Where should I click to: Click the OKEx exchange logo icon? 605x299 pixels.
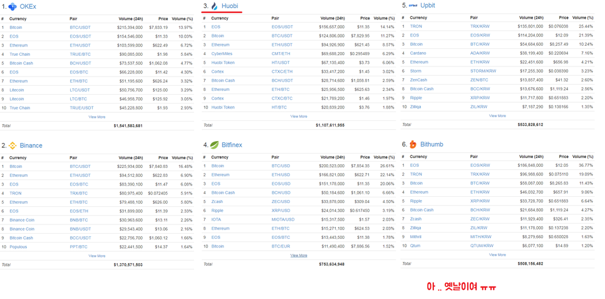tap(13, 6)
